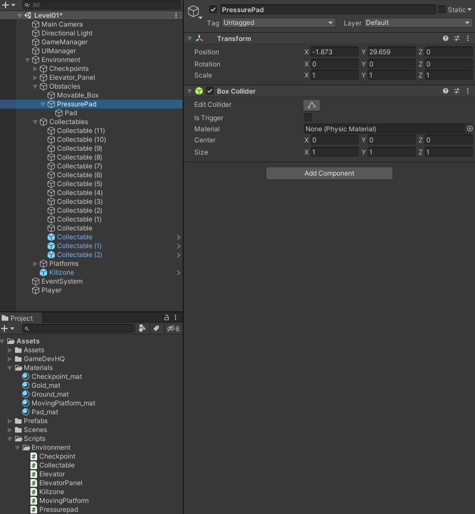Collapse the Materials folder
The height and width of the screenshot is (514, 475).
(x=10, y=368)
